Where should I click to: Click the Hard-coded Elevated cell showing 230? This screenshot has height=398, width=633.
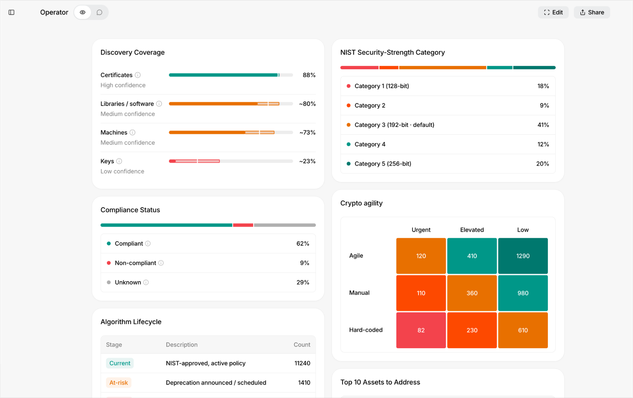coord(472,330)
